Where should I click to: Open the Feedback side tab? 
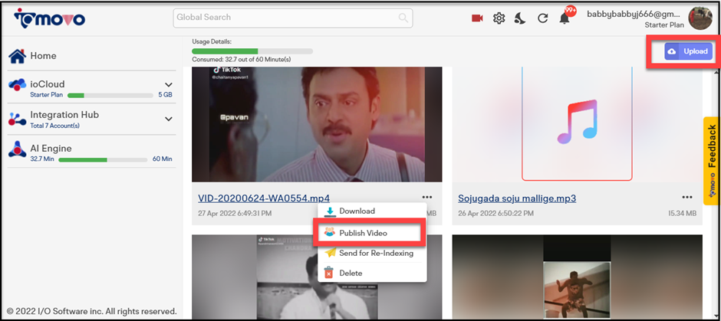711,161
